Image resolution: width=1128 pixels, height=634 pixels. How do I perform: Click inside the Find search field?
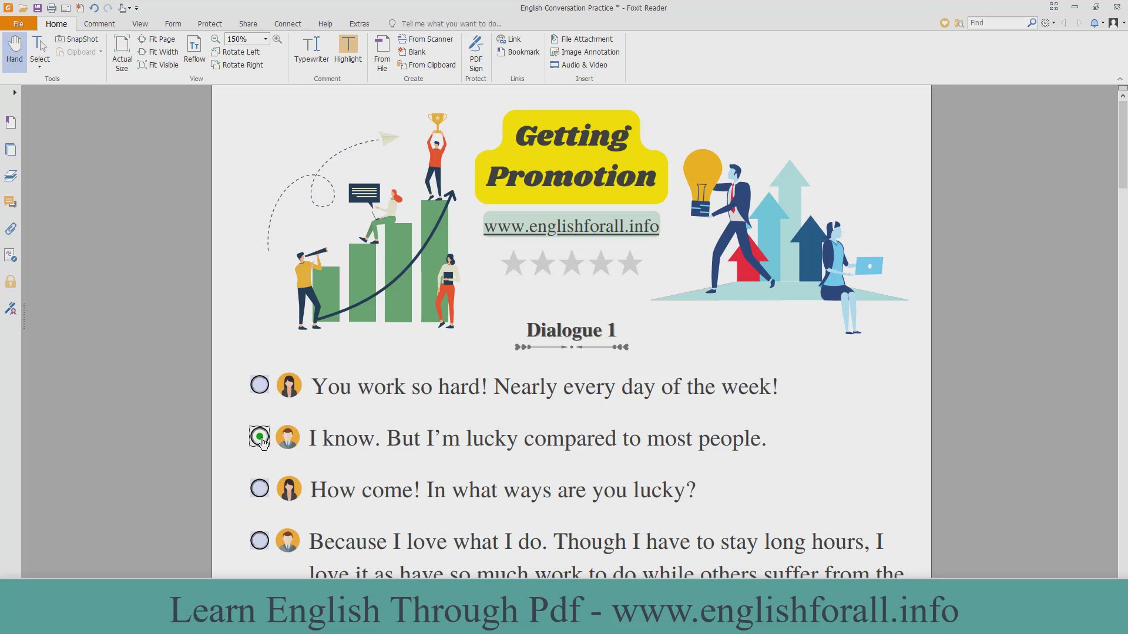point(997,22)
